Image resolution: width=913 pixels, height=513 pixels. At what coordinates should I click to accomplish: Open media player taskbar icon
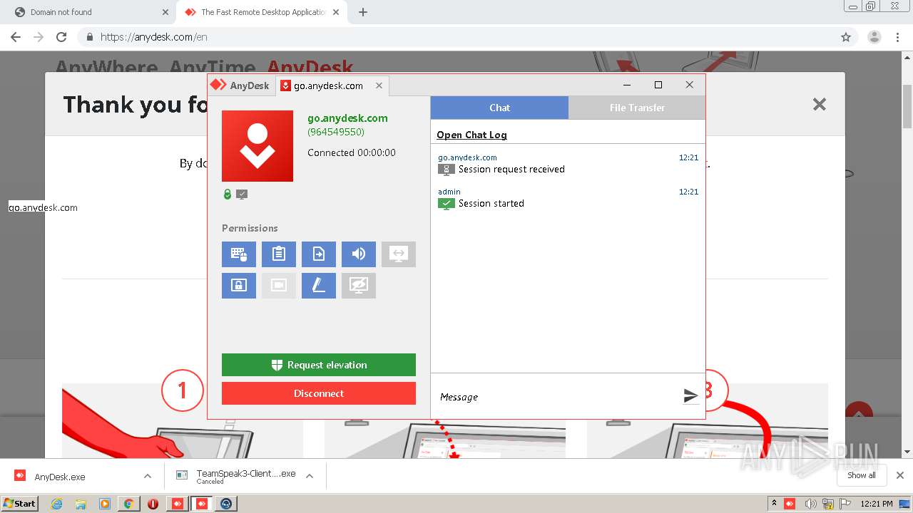click(x=105, y=504)
